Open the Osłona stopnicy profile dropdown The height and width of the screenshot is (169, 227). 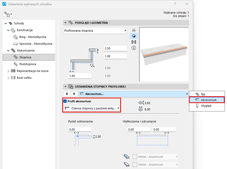(x=92, y=108)
